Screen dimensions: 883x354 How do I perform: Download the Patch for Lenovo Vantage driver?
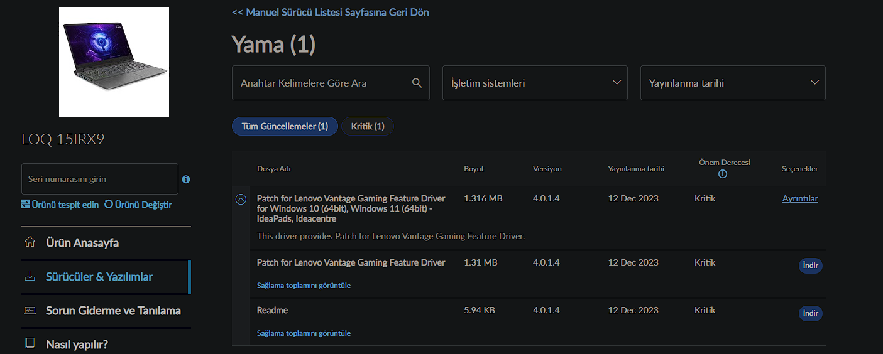click(x=811, y=265)
